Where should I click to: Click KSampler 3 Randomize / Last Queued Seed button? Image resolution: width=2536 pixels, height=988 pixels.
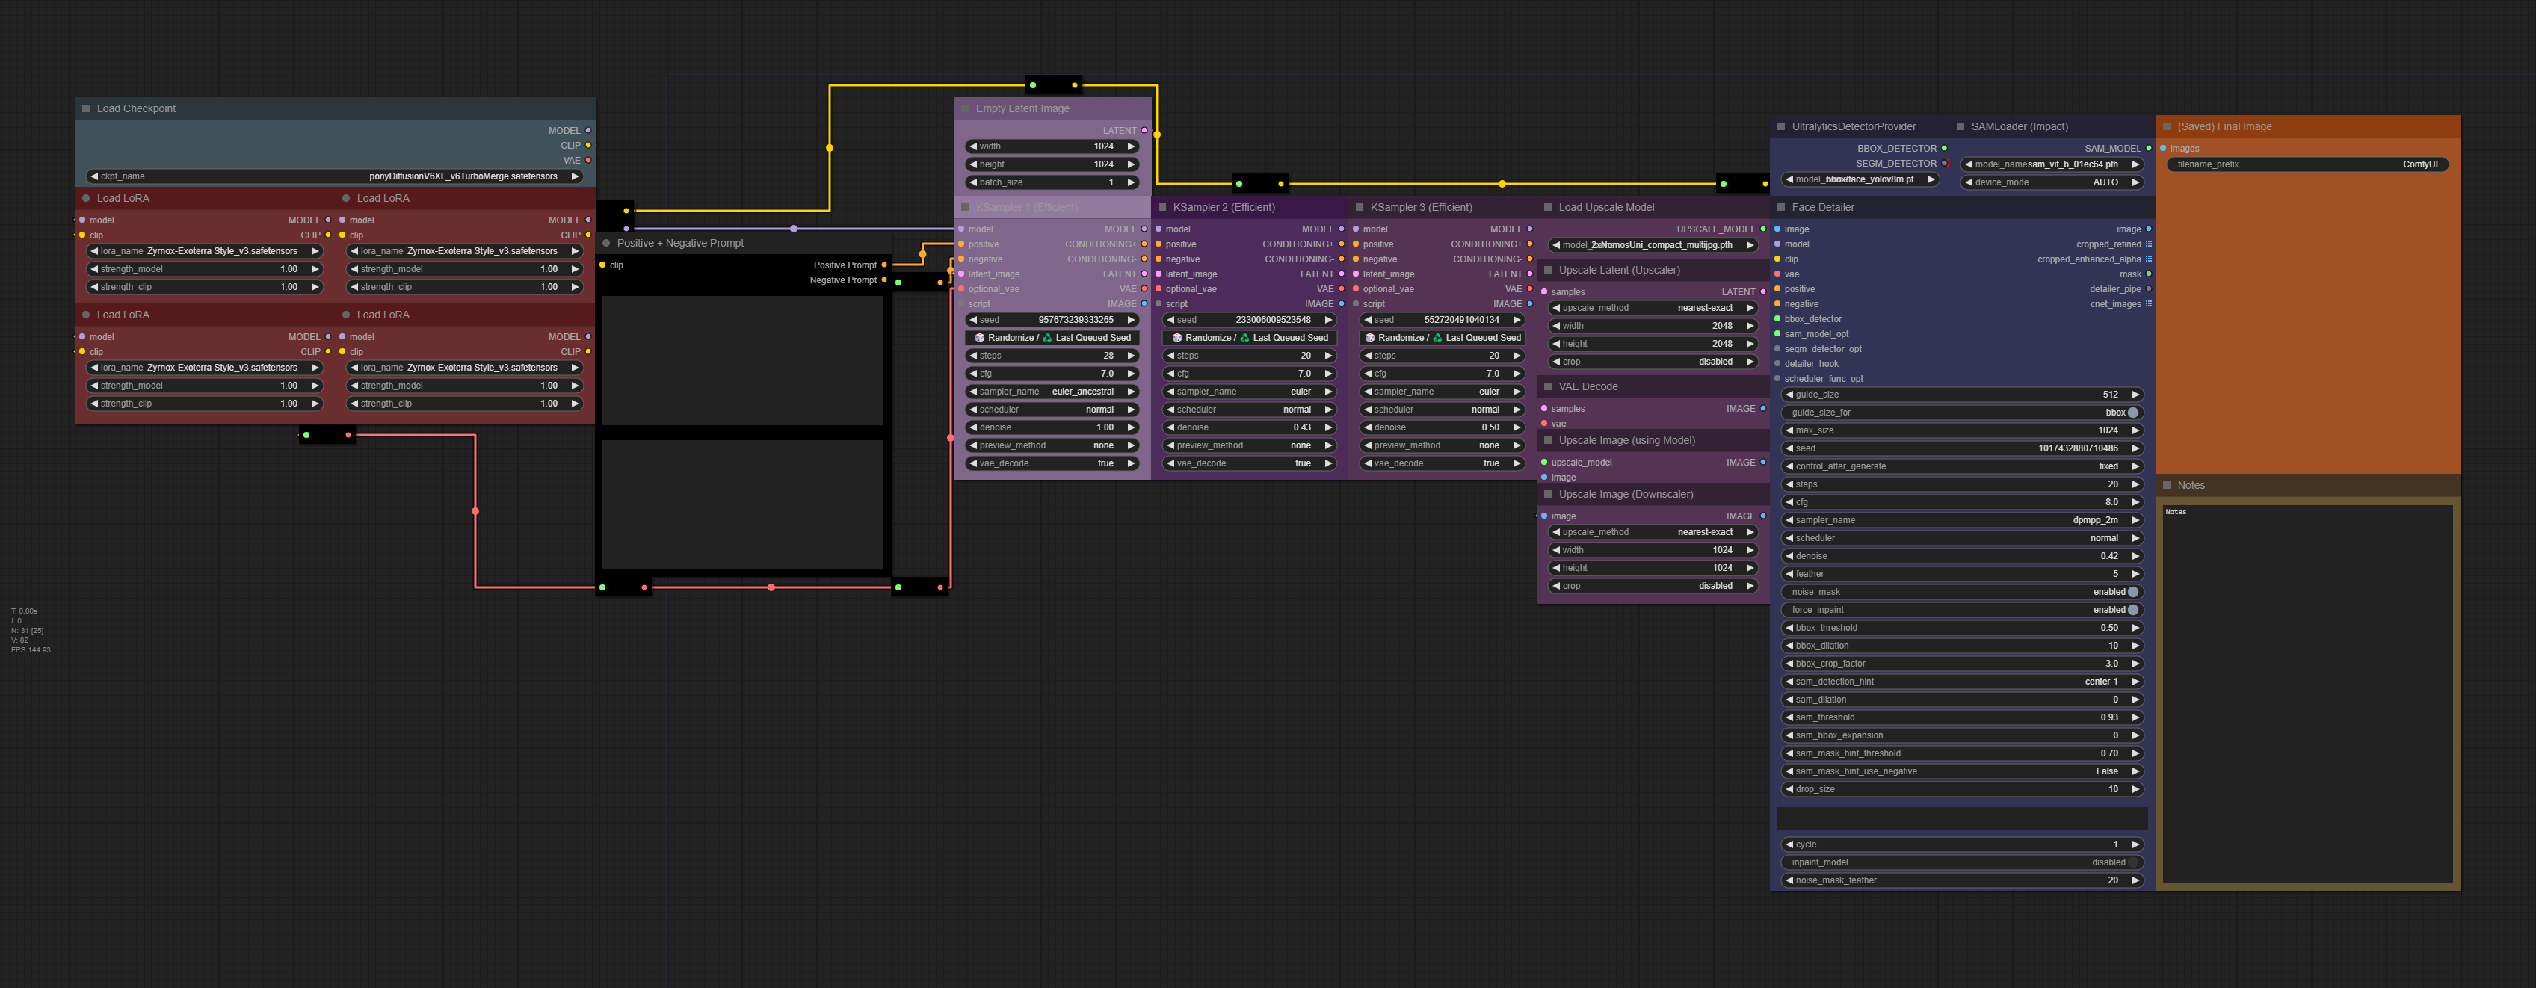[1443, 338]
